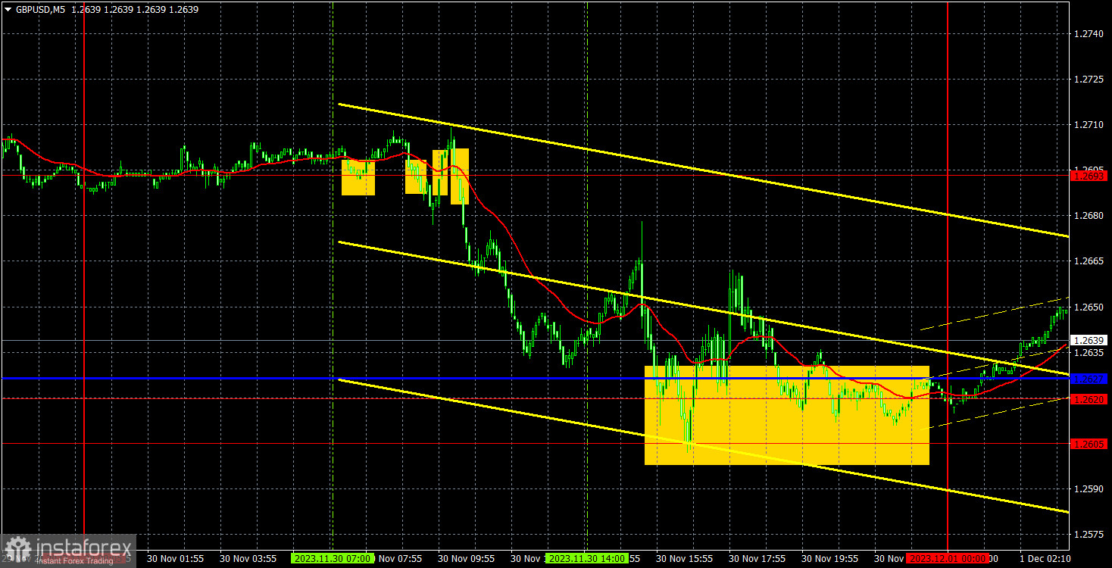Click the red 2023.12.01 00:00 time marker
This screenshot has height=568, width=1112.
click(x=948, y=558)
